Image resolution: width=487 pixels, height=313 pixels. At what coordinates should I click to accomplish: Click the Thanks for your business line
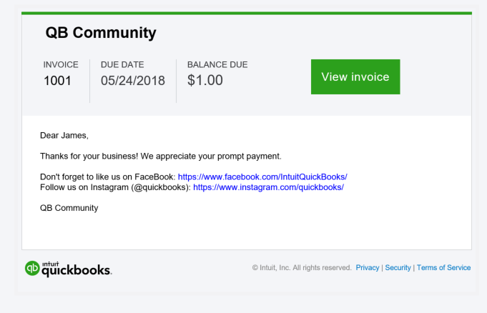161,156
